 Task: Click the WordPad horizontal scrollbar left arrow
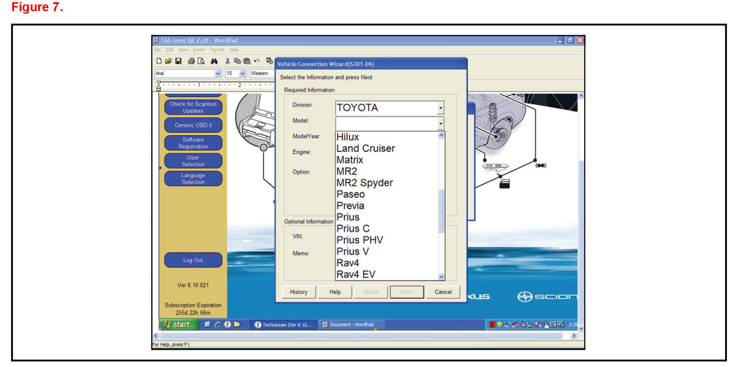(156, 336)
